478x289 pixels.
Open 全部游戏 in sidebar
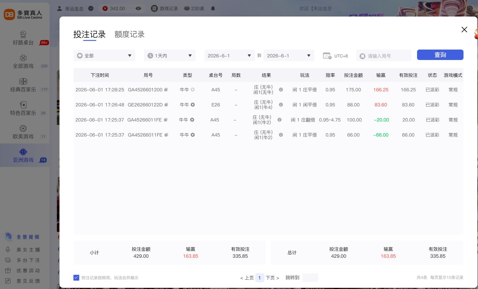(23, 62)
